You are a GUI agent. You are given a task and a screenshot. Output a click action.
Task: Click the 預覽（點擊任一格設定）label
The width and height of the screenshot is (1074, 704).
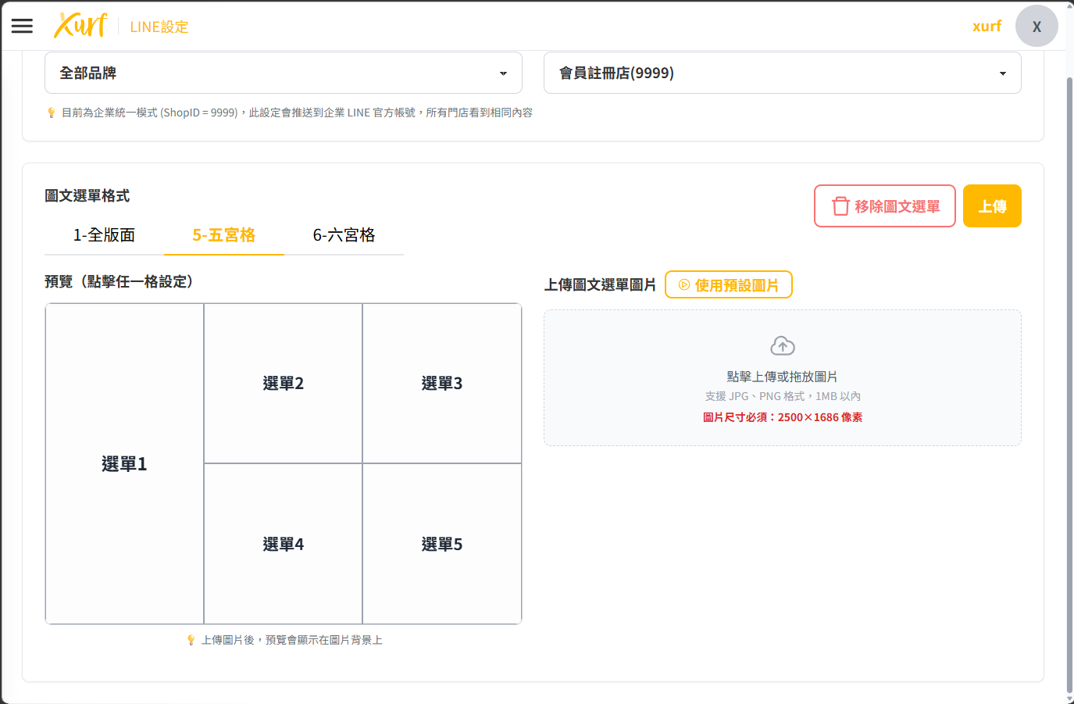(119, 281)
